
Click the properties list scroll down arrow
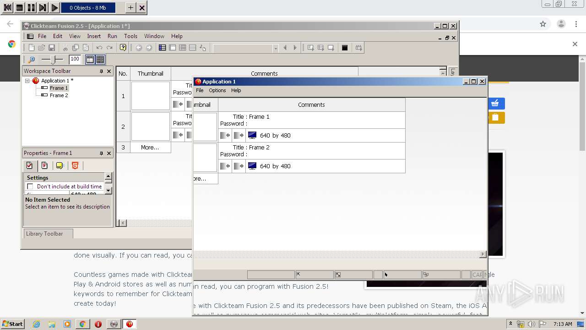109,190
